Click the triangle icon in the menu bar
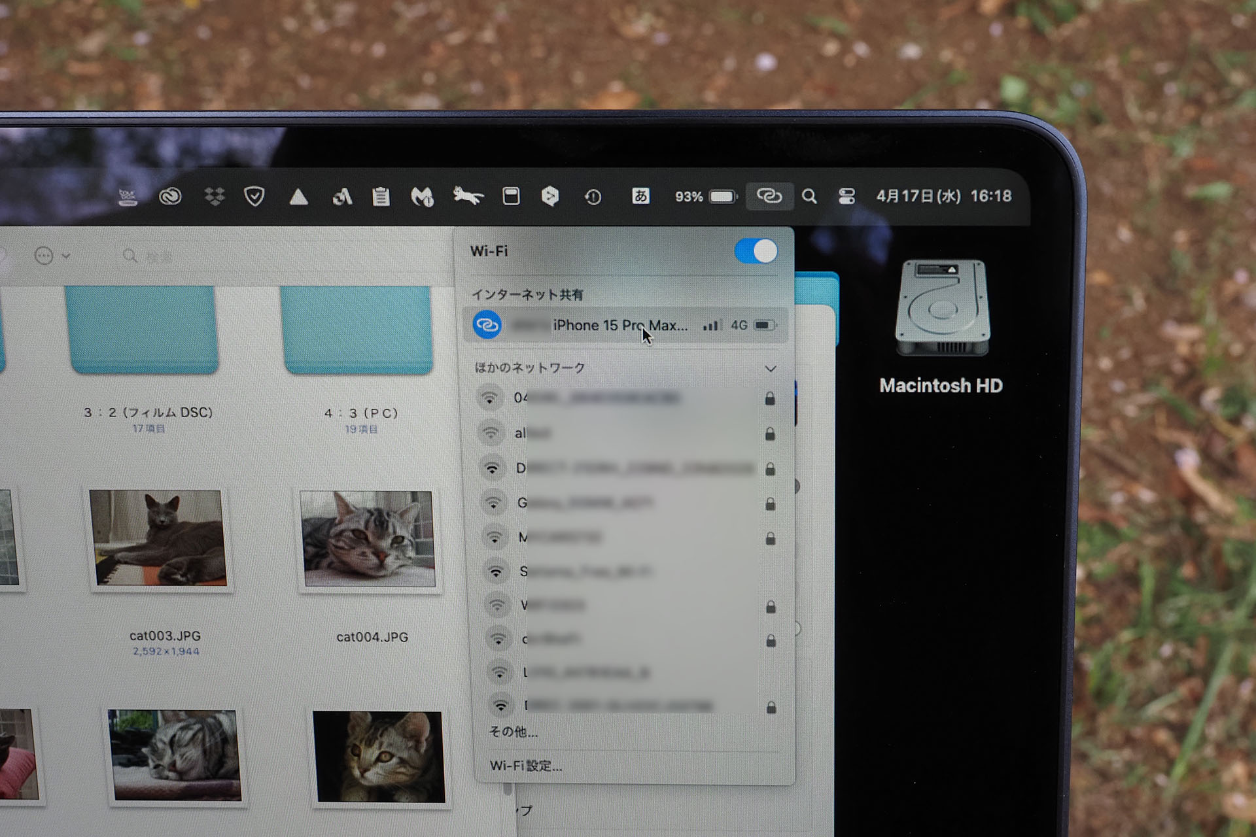1256x837 pixels. click(299, 196)
